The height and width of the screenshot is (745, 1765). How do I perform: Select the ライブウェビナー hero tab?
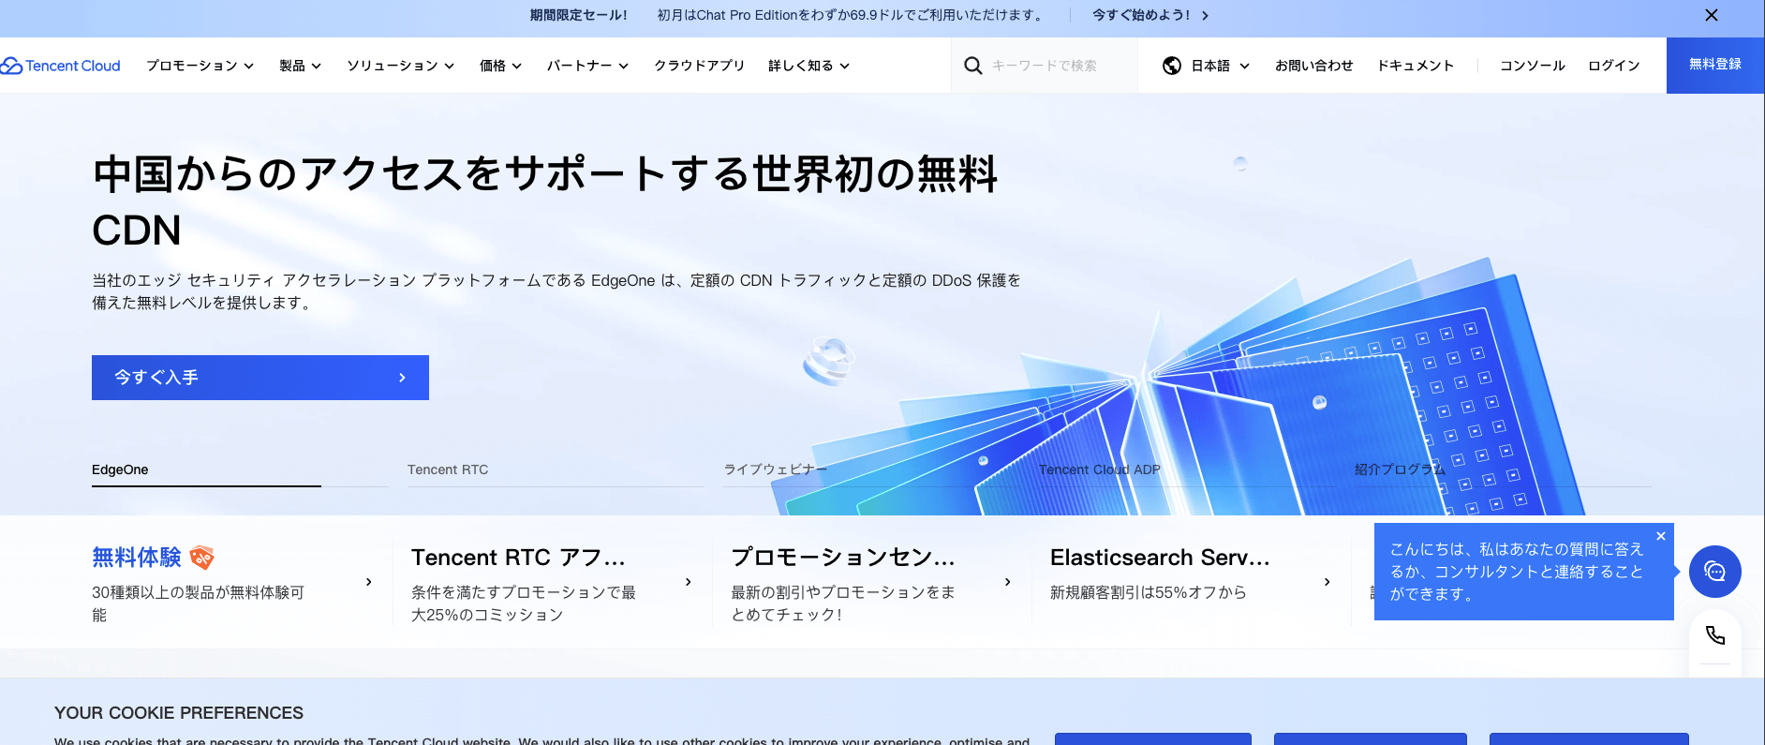pyautogui.click(x=776, y=469)
